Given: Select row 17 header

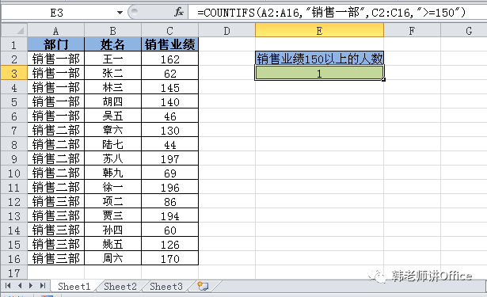Looking at the screenshot, I should [14, 272].
